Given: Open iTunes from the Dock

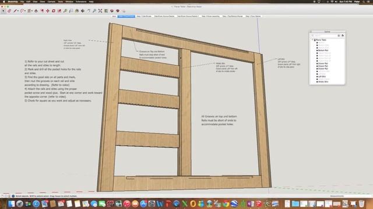Looking at the screenshot, I should coord(127,204).
